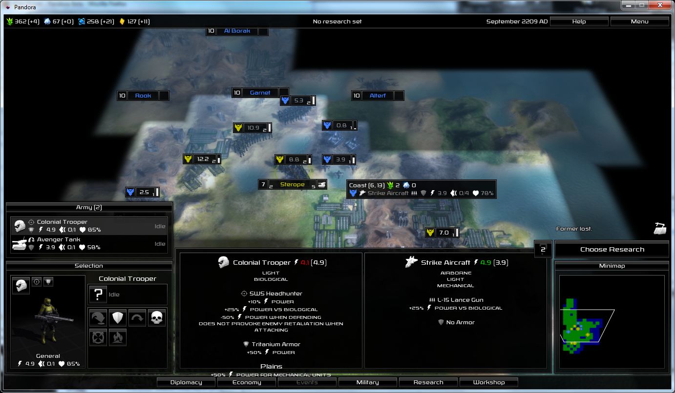Click the Colonial Trooper helmet portrait in Selection
The image size is (675, 393).
tap(20, 286)
